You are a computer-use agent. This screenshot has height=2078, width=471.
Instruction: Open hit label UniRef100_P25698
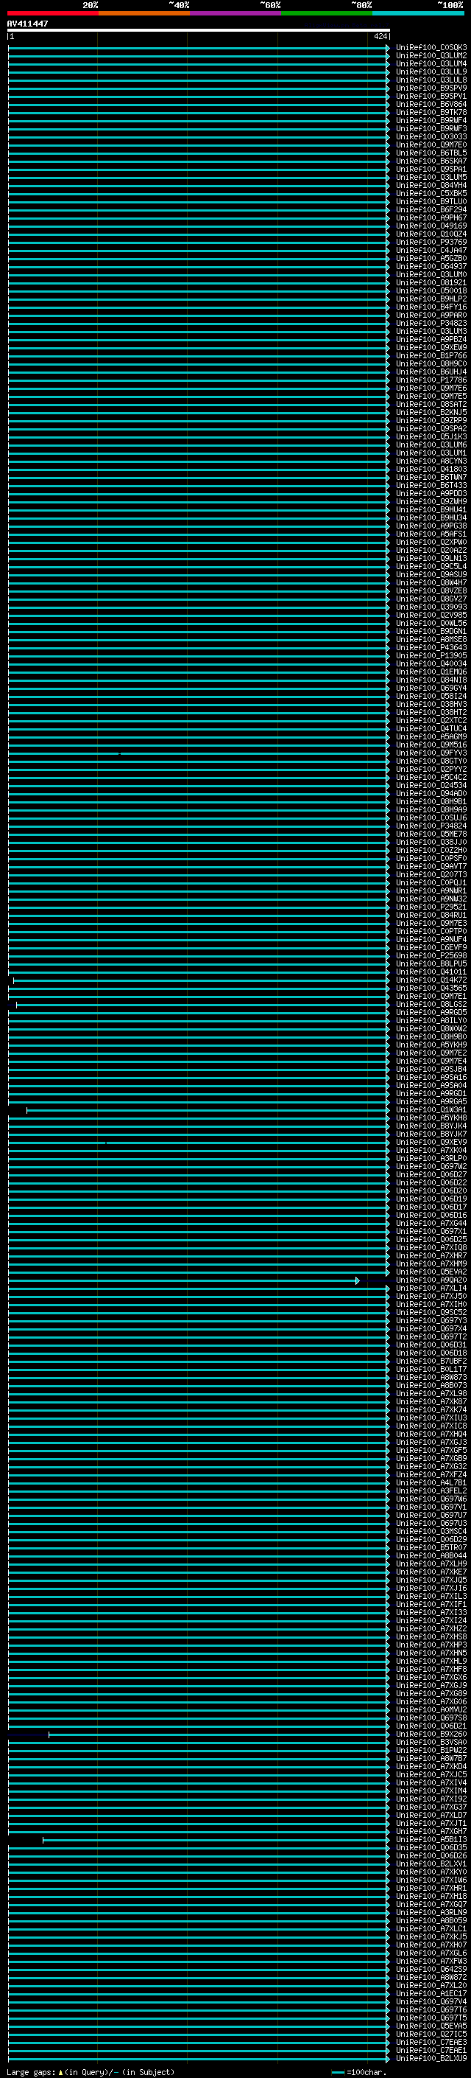point(431,956)
